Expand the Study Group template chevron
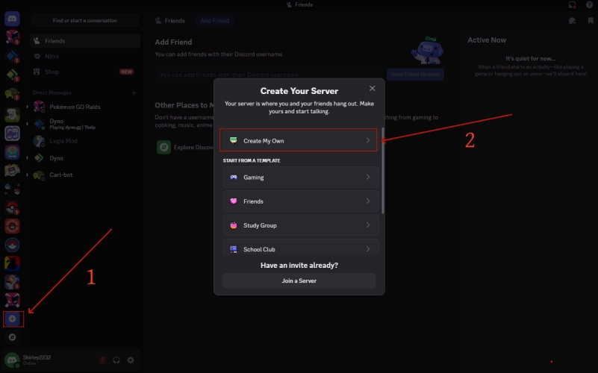 (368, 225)
